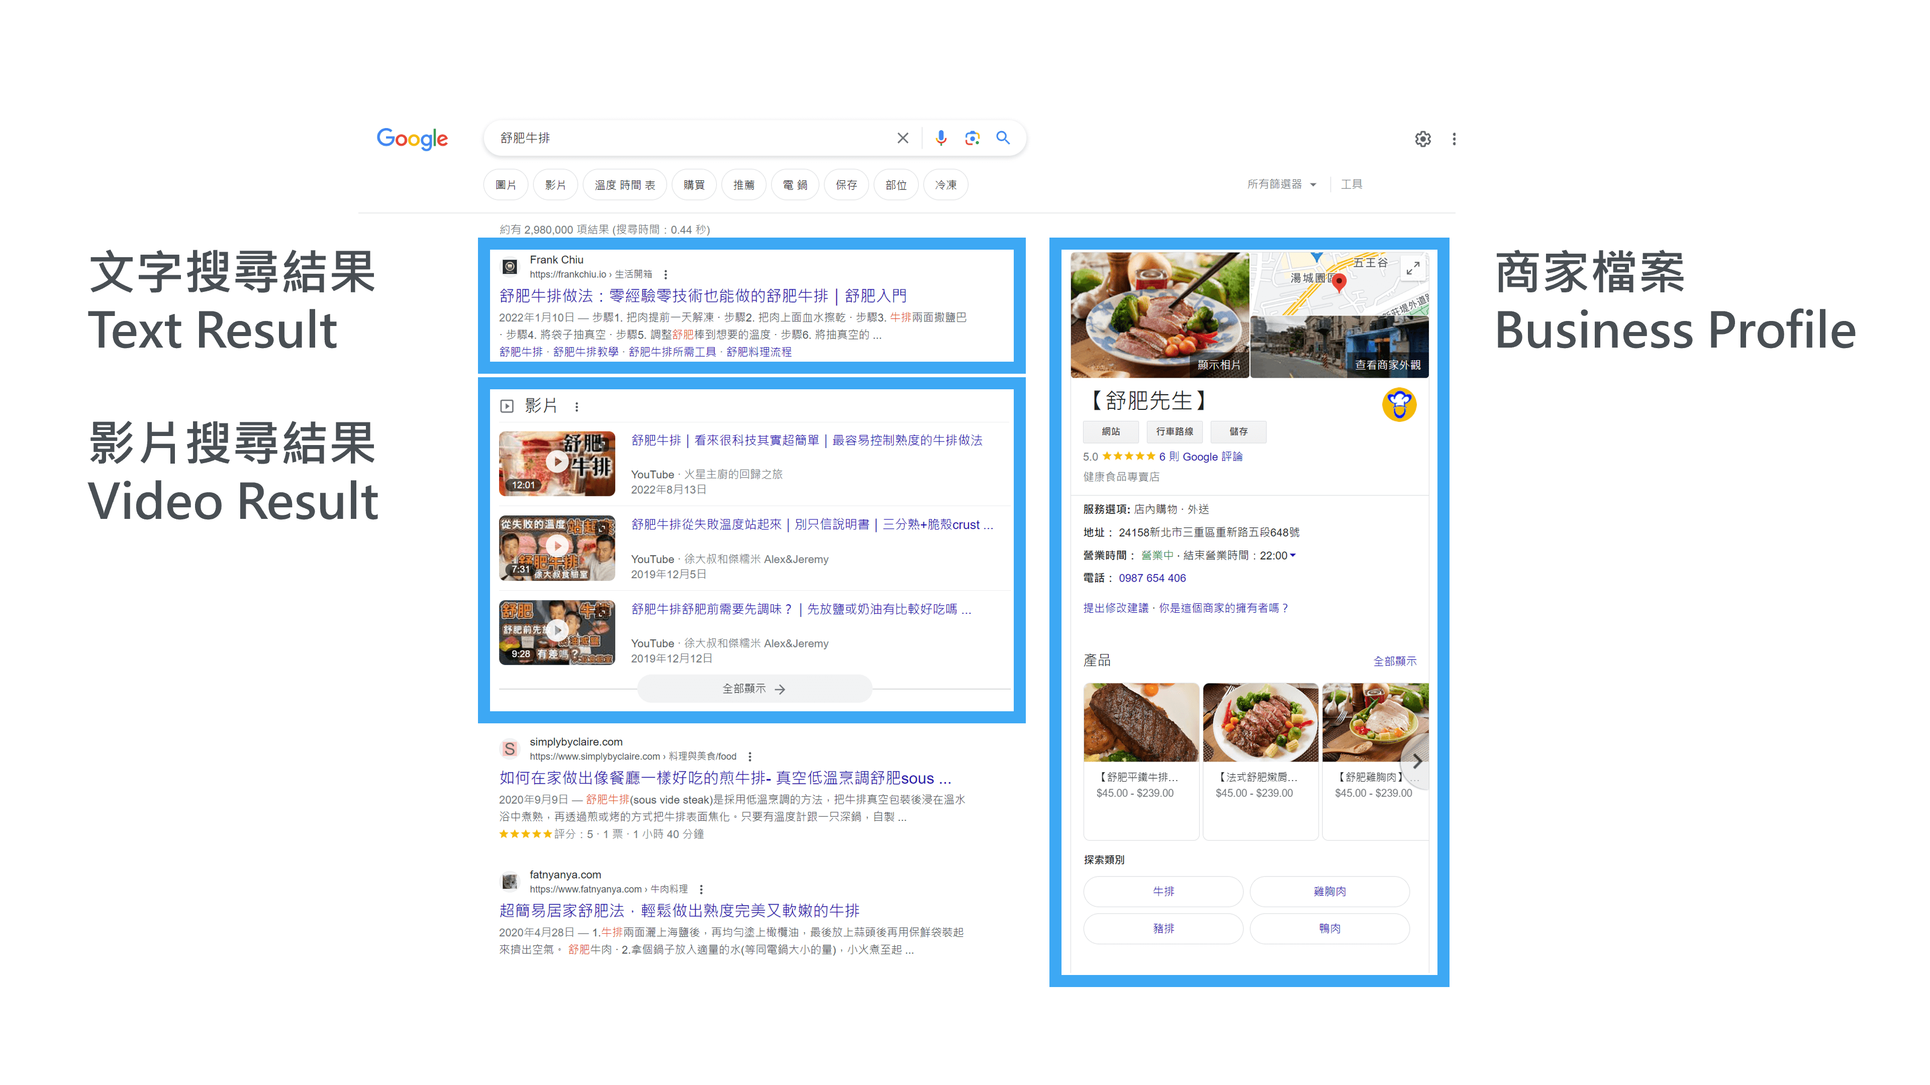The image size is (1930, 1085).
Task: Expand the 所有篩選器 dropdown
Action: [1281, 184]
